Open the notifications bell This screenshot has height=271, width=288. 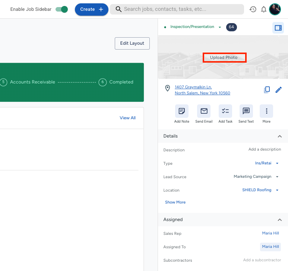263,9
